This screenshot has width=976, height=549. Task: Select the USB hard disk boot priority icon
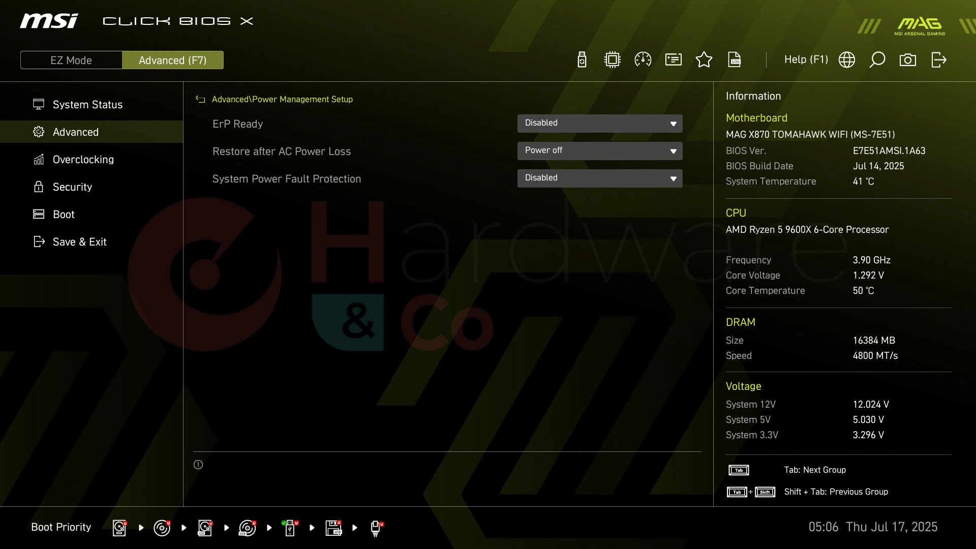tap(205, 528)
